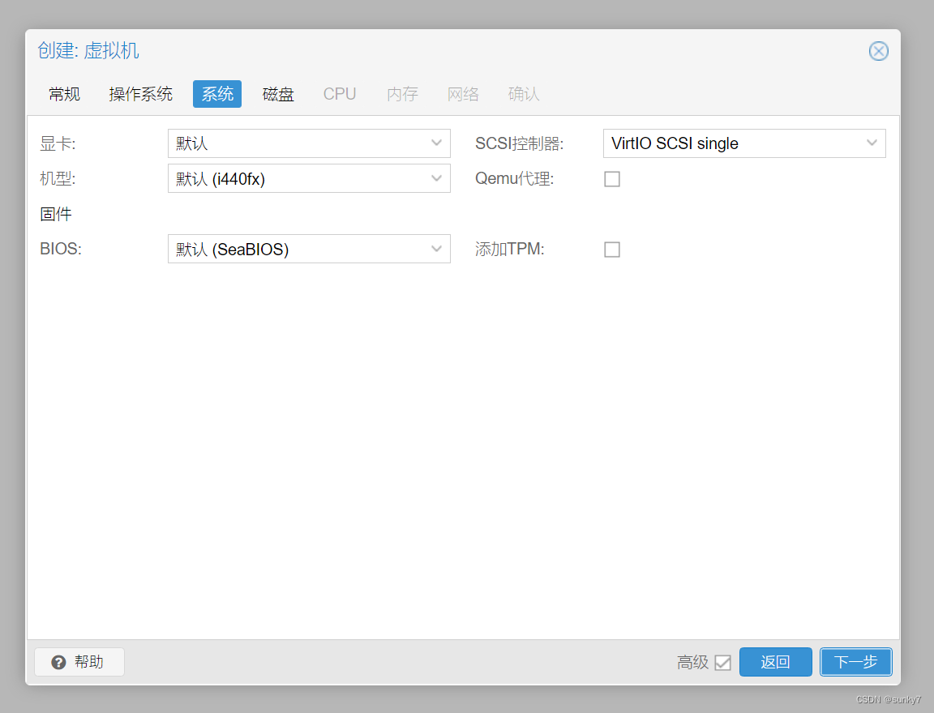Click the 帮助 button
This screenshot has height=713, width=934.
click(x=79, y=662)
